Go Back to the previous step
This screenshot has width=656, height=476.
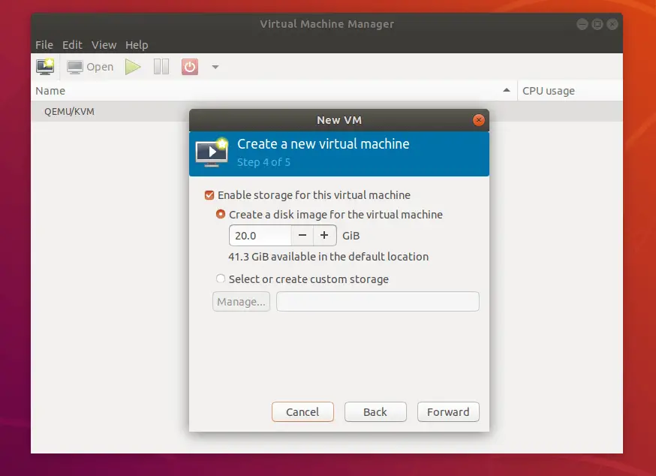coord(375,412)
